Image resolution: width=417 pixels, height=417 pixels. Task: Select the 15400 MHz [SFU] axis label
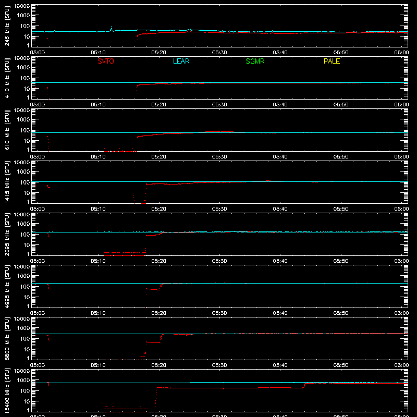pos(7,390)
